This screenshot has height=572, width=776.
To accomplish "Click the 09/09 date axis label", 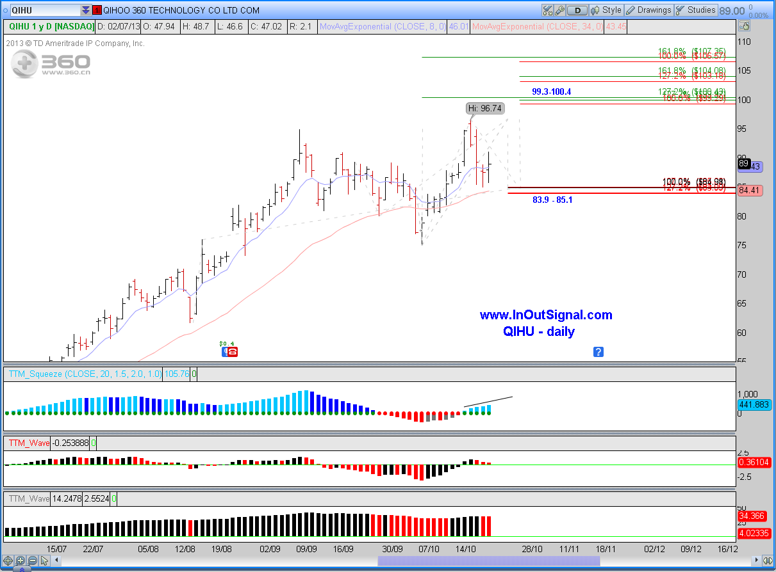I will pos(307,549).
